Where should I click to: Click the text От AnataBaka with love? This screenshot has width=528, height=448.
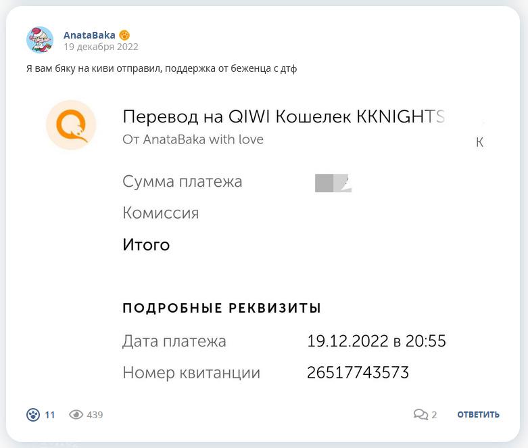tap(193, 139)
